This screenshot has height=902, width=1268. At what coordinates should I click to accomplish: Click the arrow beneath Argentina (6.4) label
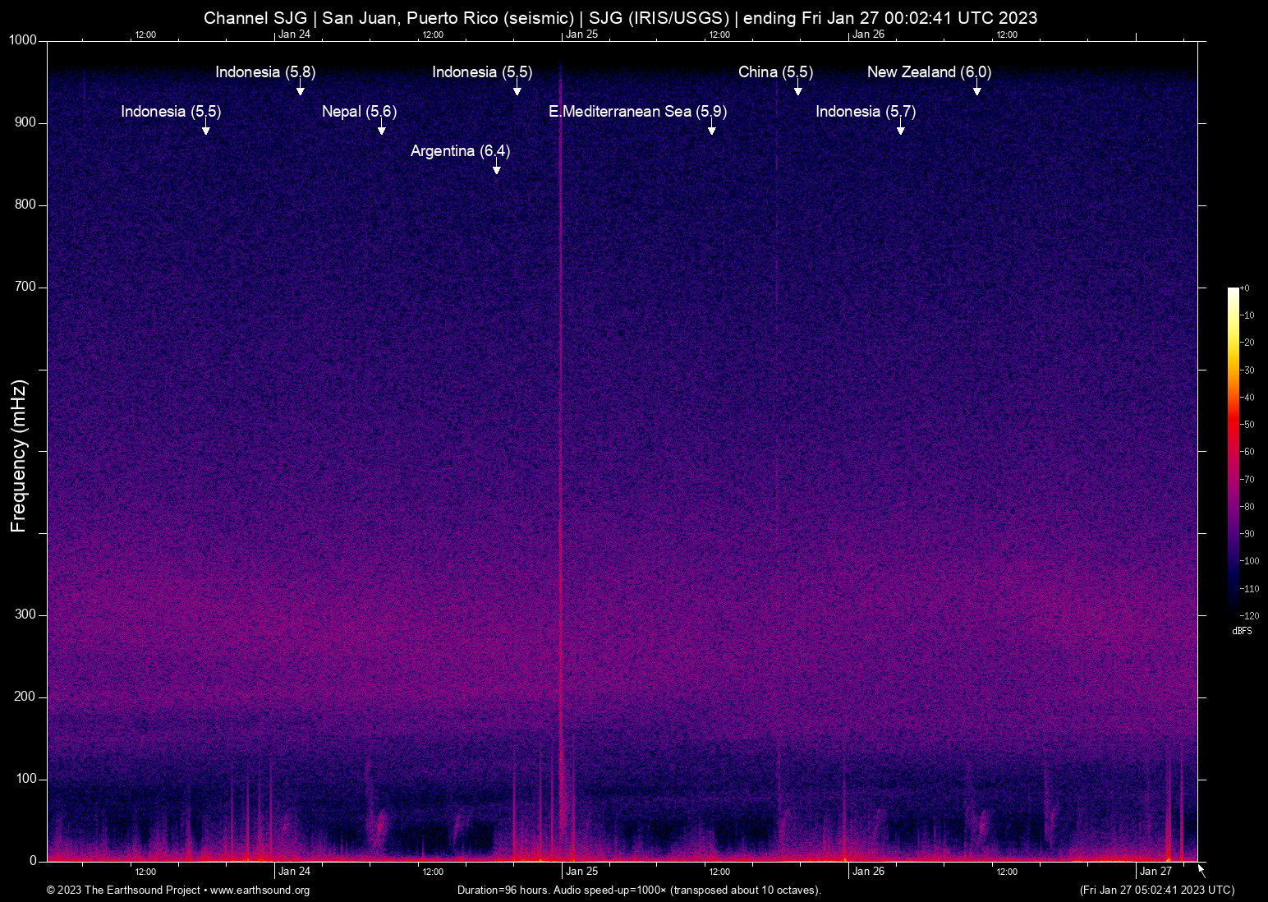tap(497, 168)
